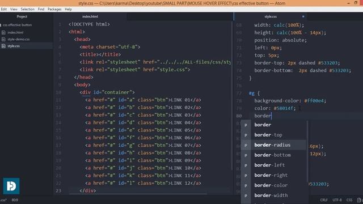This screenshot has width=363, height=204.
Task: Click the property badge beside the plain border suggestion
Action: [246, 125]
